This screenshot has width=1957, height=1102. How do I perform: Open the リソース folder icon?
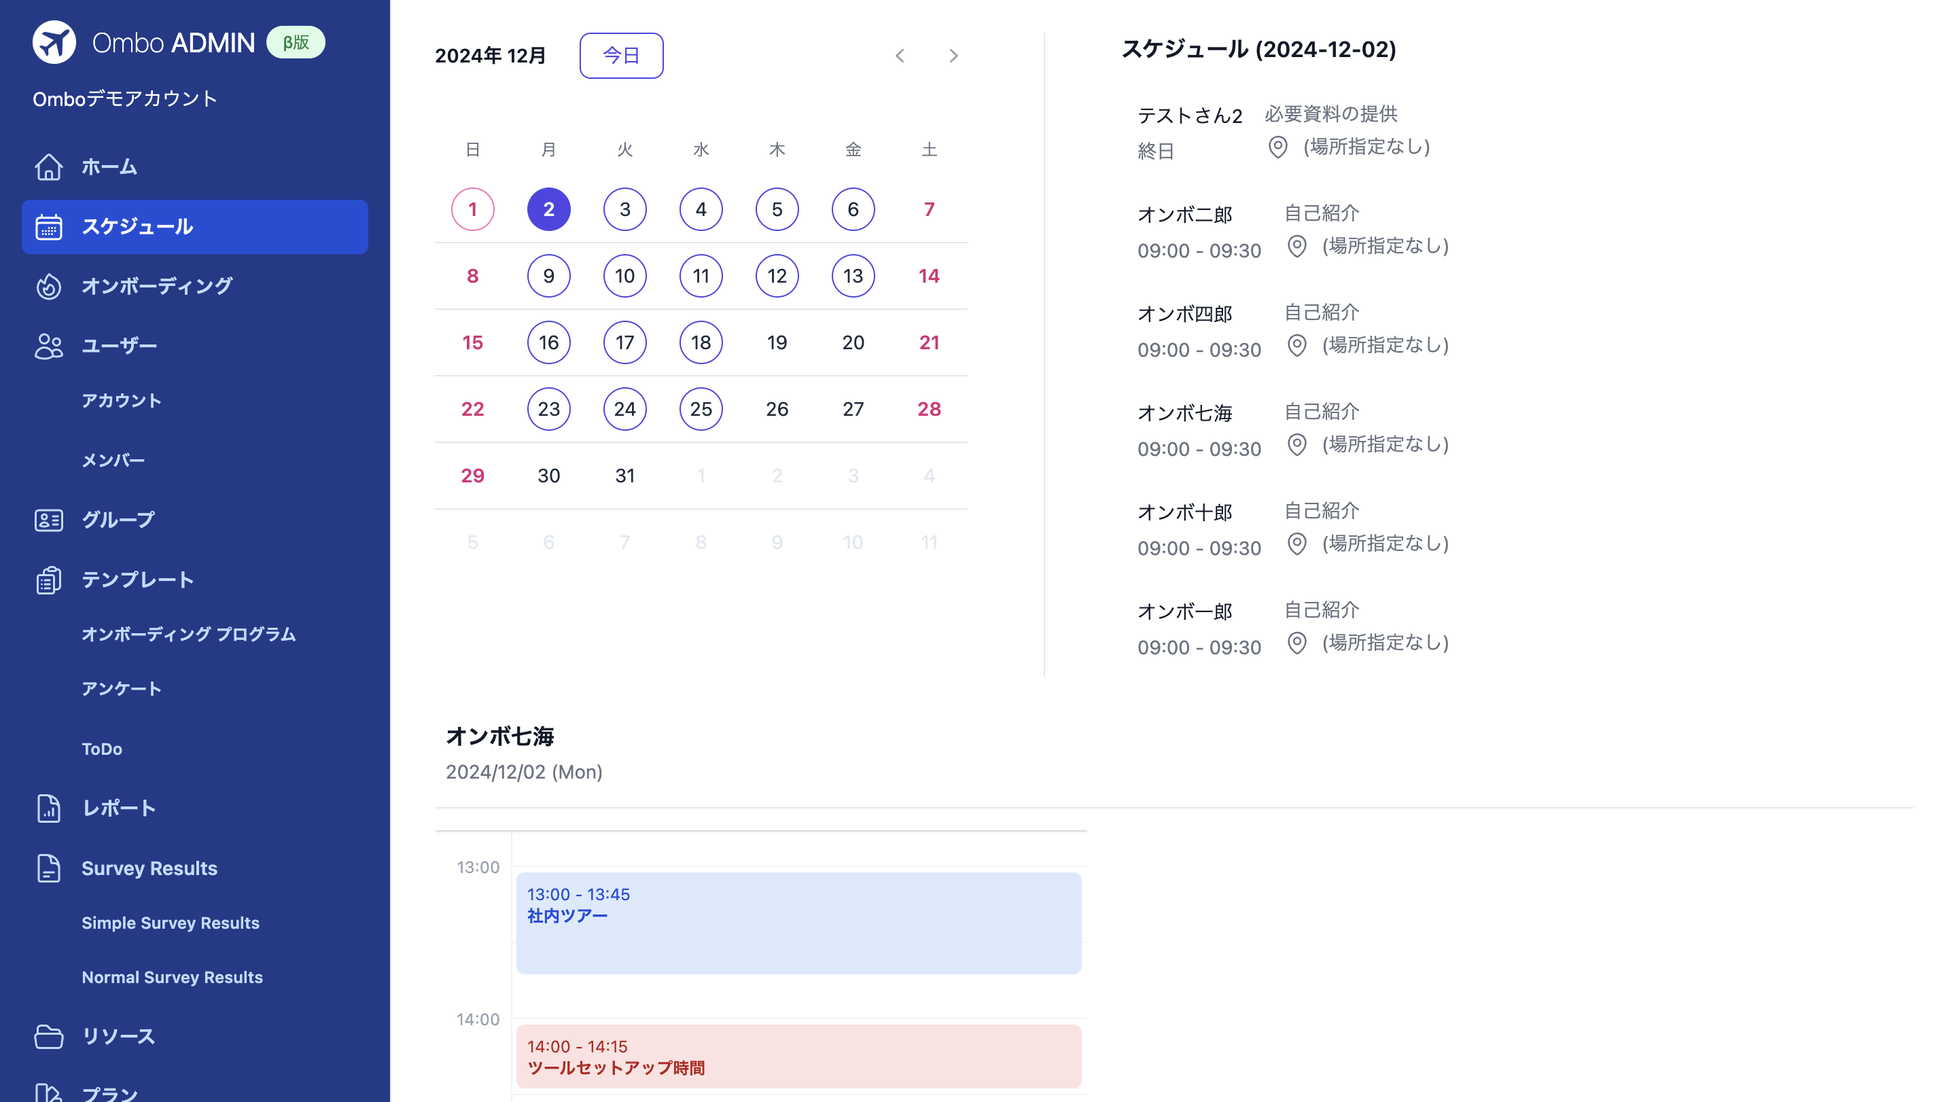(49, 1037)
